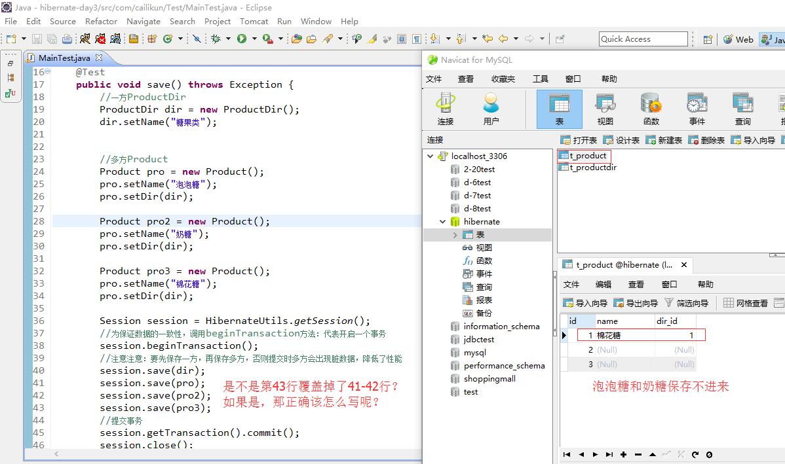Open the Navicat 收藏夹 menu
785x464 pixels.
tap(503, 79)
